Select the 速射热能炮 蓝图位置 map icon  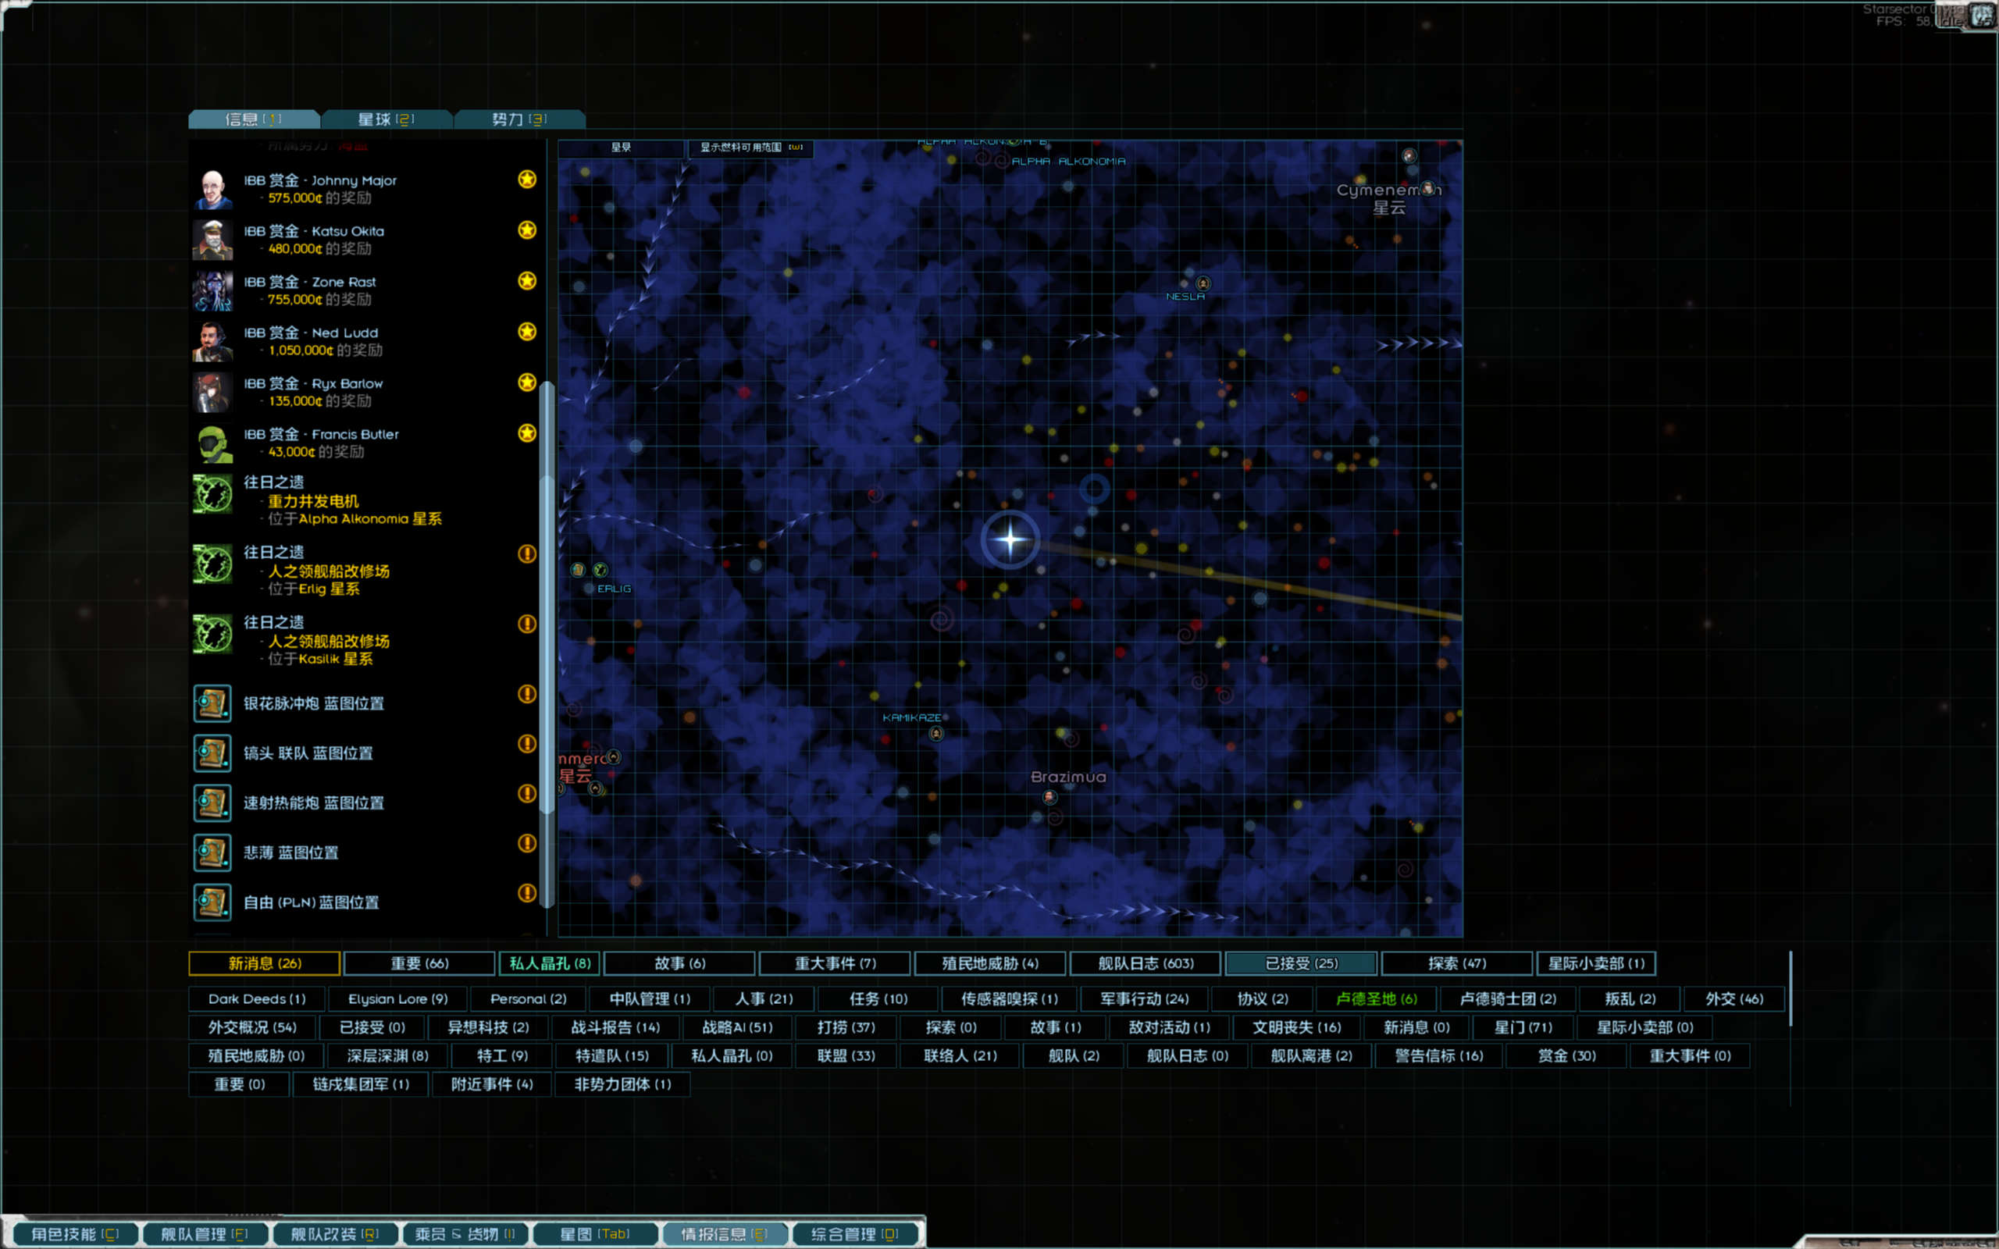click(x=212, y=803)
